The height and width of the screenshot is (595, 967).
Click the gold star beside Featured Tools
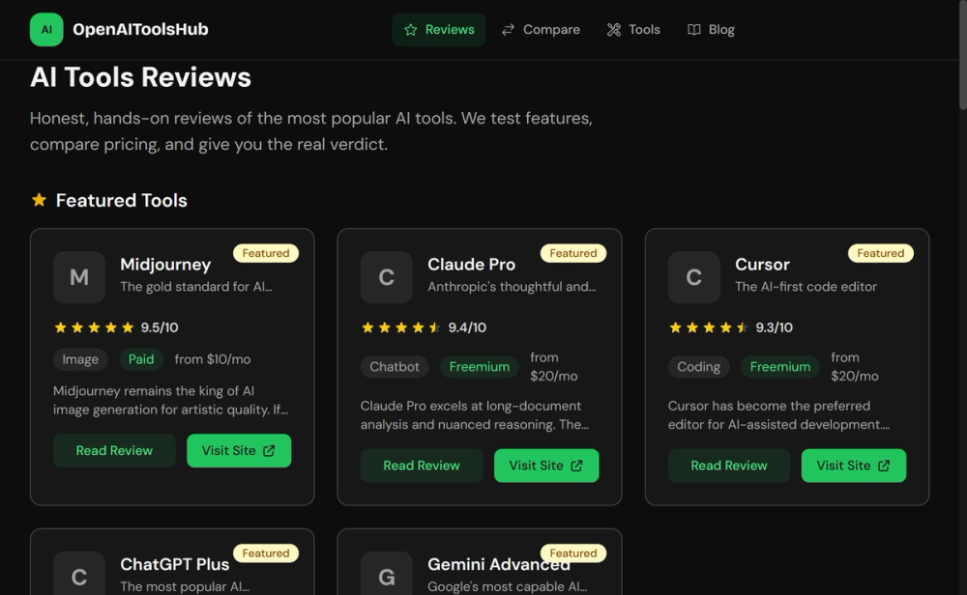point(39,200)
